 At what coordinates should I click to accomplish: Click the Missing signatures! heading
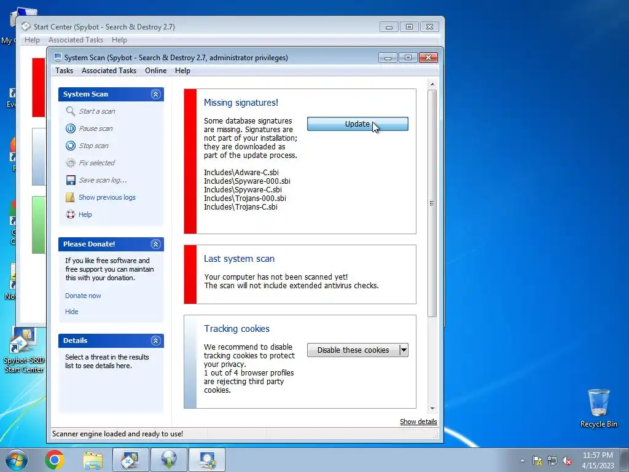pos(241,103)
